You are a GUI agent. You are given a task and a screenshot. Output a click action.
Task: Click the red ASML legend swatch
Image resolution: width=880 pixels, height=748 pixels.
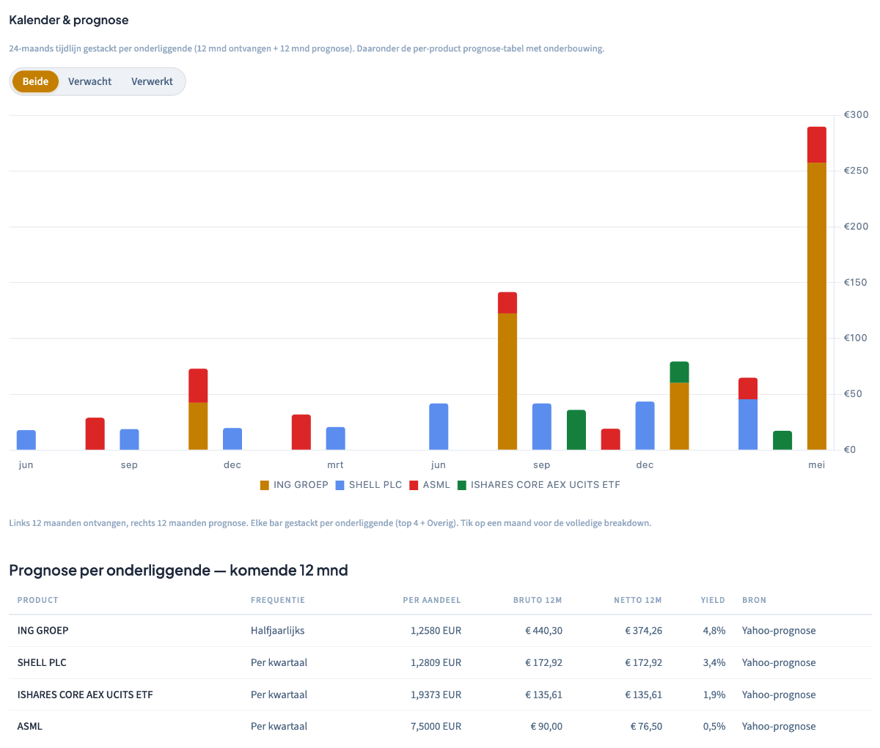414,485
